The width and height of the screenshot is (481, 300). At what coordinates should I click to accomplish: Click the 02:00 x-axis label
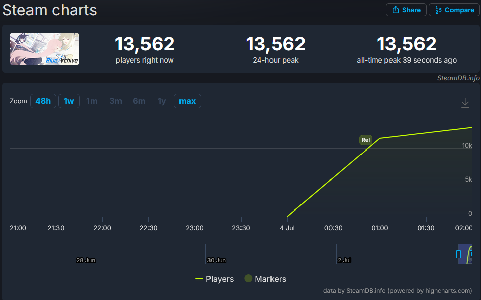click(464, 228)
